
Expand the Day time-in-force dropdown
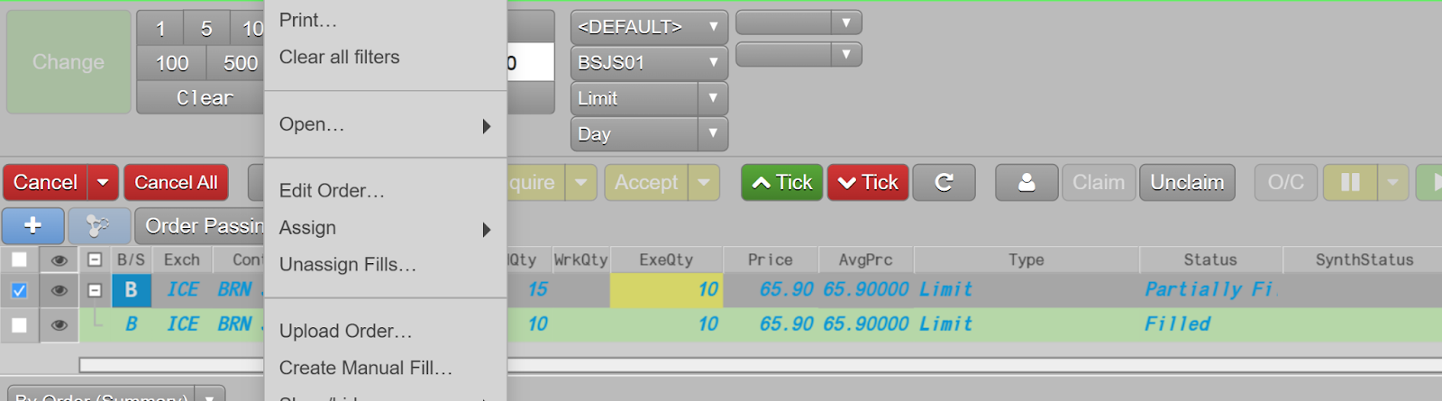point(648,134)
